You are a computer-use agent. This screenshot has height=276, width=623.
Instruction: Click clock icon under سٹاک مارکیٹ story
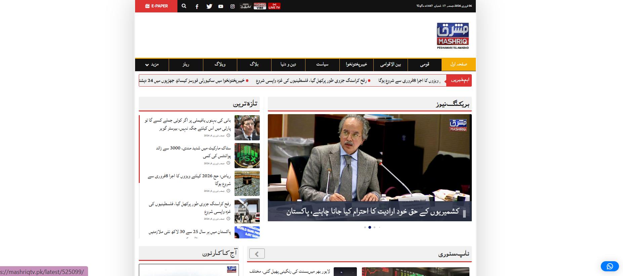pyautogui.click(x=229, y=163)
